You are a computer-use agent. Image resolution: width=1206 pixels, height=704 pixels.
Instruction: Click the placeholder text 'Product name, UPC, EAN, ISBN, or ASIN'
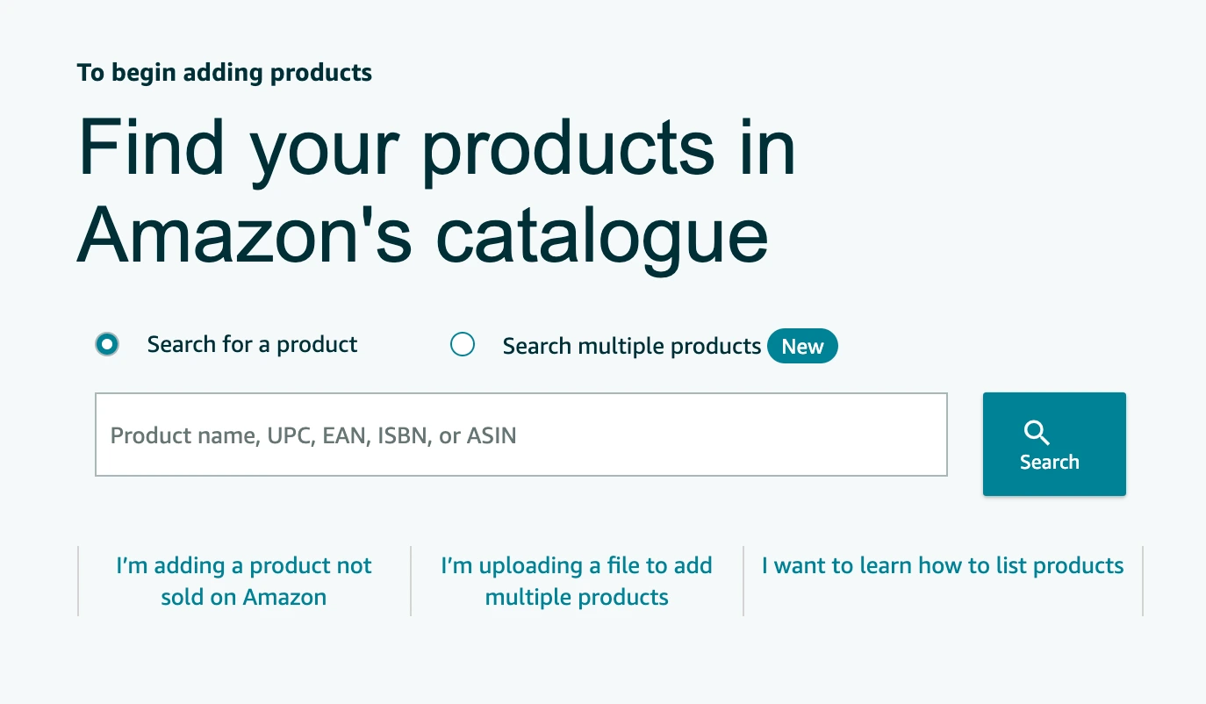[312, 435]
